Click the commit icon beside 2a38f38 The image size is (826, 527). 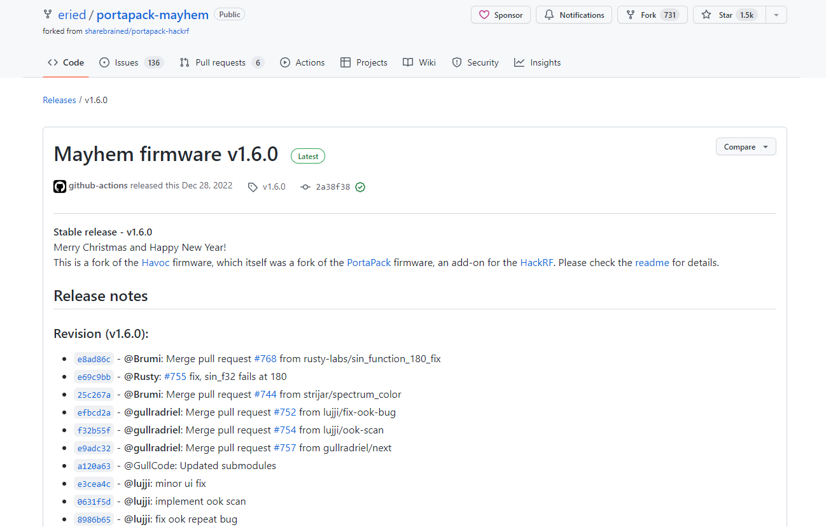[x=305, y=187]
